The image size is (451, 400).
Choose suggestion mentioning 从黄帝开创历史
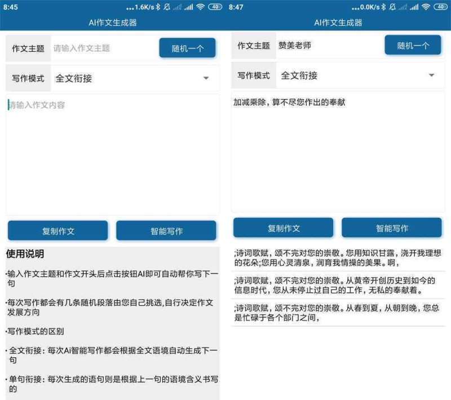(338, 285)
